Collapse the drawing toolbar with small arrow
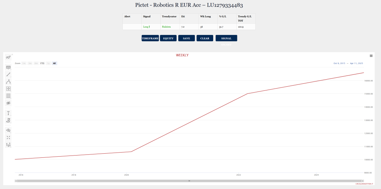The image size is (381, 189). (12, 54)
